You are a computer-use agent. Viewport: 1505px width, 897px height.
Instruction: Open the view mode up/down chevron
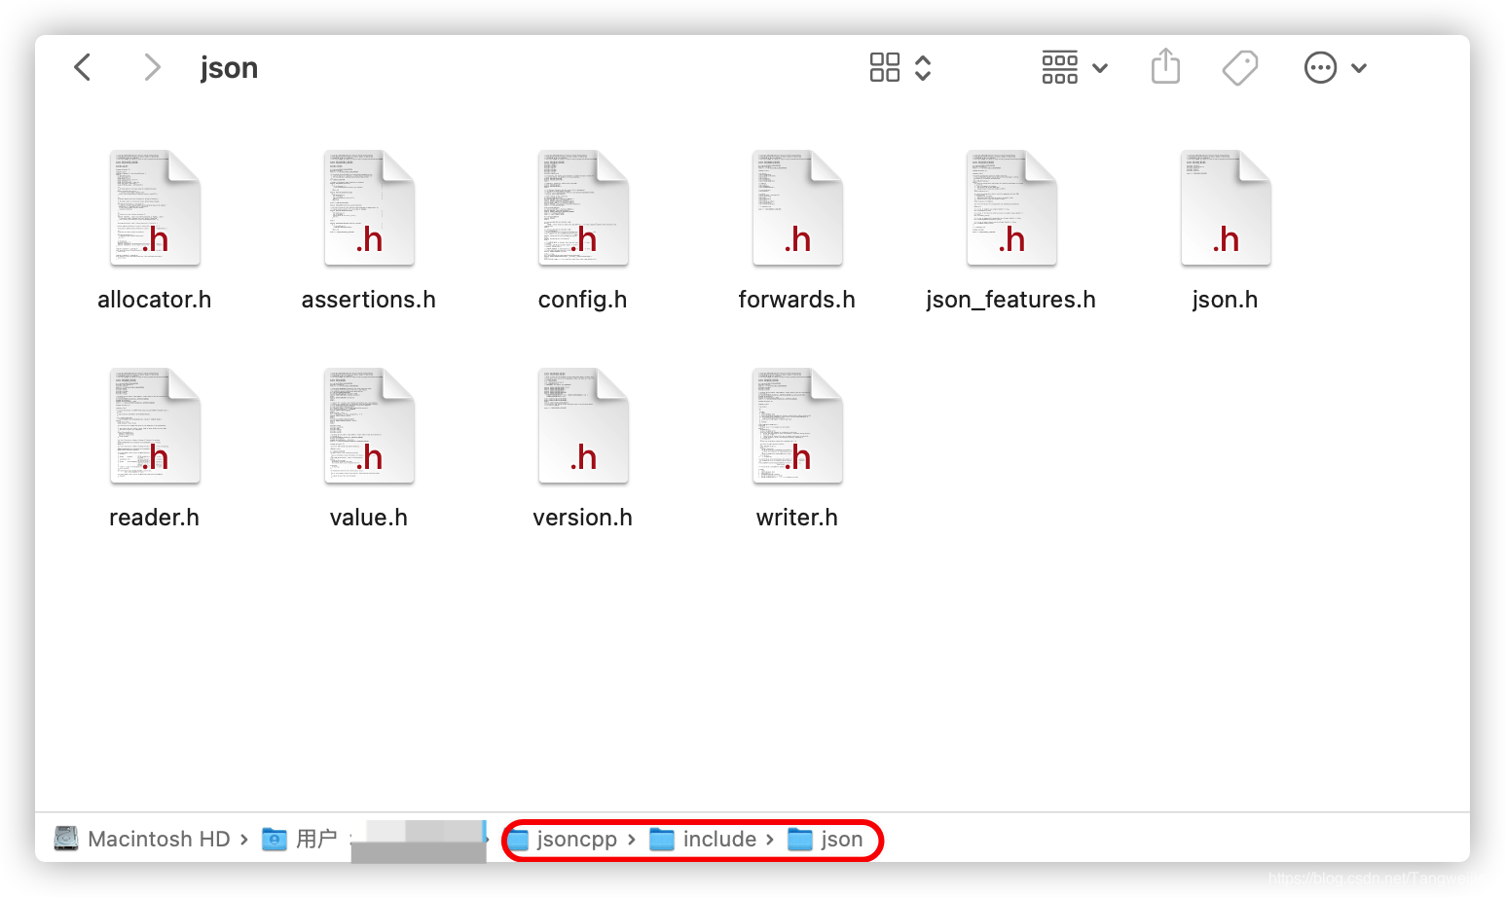(x=923, y=67)
